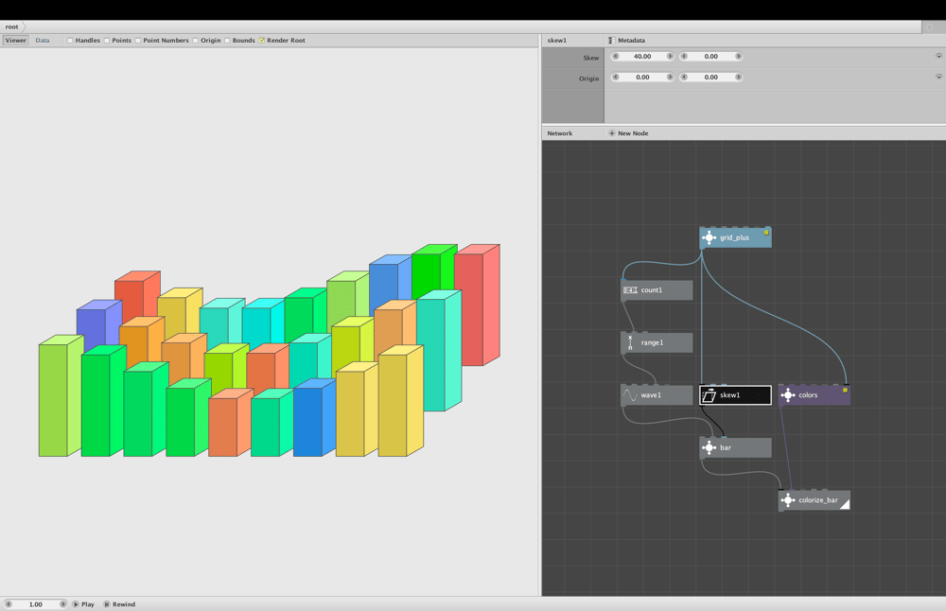Click the Metadata icon in parameter header
This screenshot has width=946, height=611.
point(611,41)
